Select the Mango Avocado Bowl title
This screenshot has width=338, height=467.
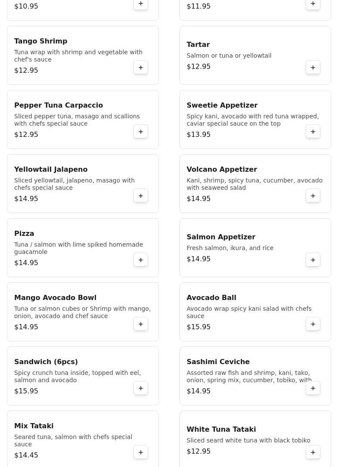(55, 297)
